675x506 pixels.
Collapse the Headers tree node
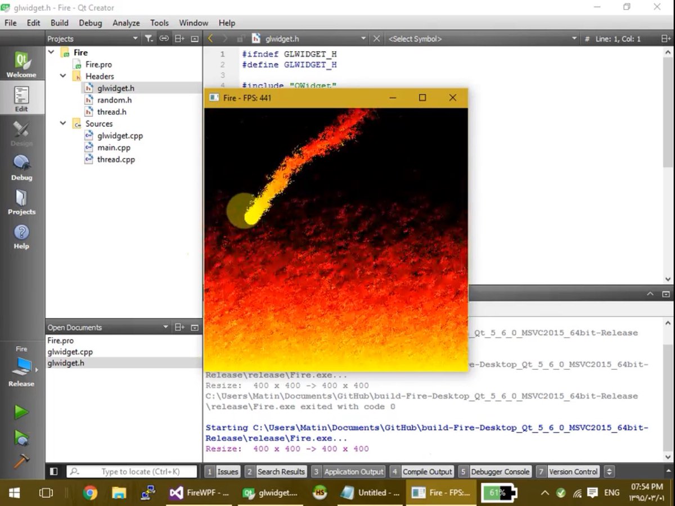63,76
